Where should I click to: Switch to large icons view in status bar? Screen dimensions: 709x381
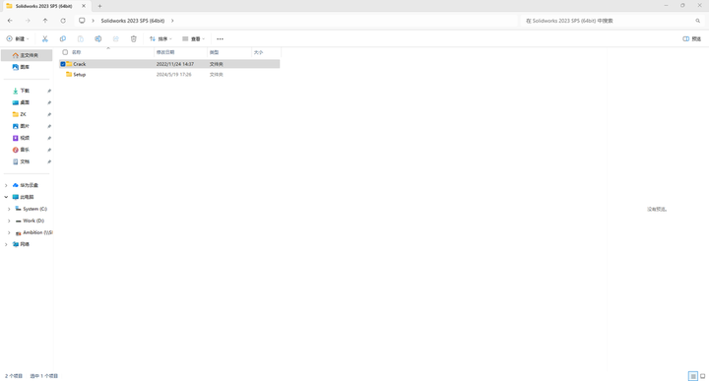pyautogui.click(x=703, y=376)
